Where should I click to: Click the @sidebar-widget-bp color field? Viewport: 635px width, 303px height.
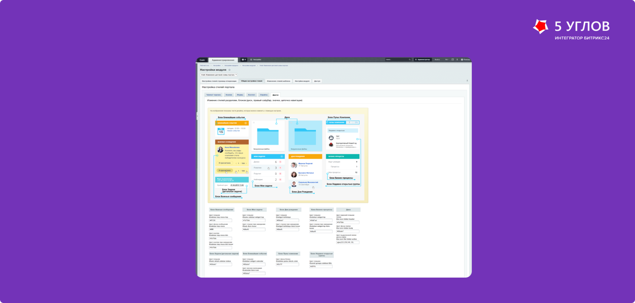[321, 220]
